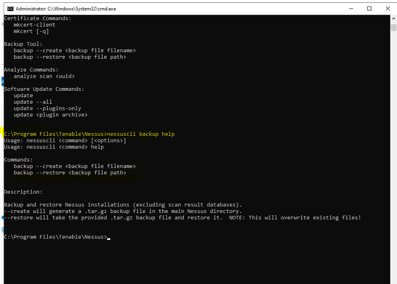
Task: Click the yellow 'nessuscli backup help' command line
Action: [90, 134]
